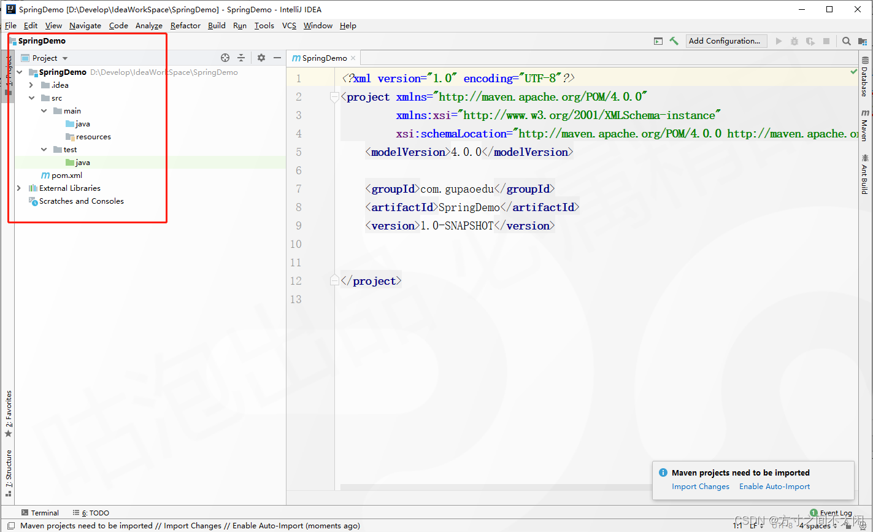This screenshot has width=873, height=532.
Task: Open LF line separator dropdown
Action: [x=757, y=526]
